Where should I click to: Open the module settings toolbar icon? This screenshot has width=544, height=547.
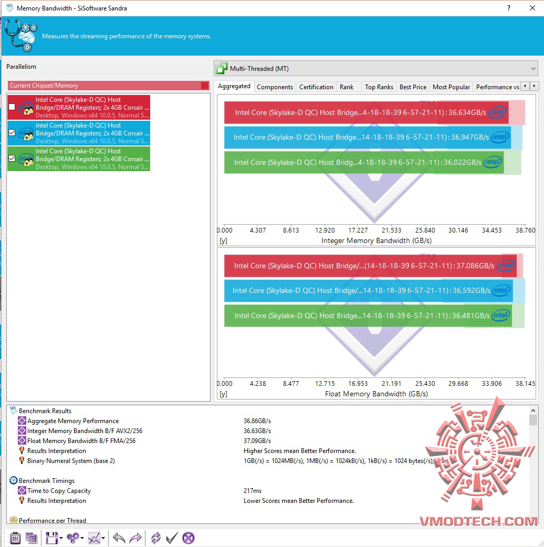[x=15, y=538]
